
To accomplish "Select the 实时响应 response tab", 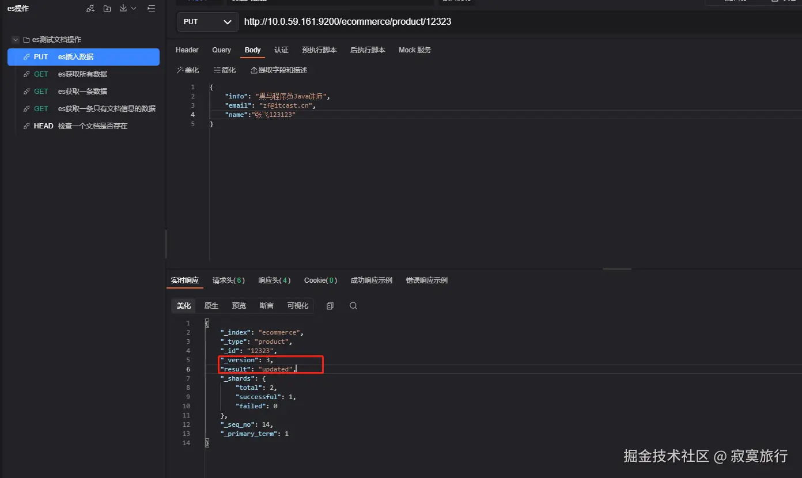I will pyautogui.click(x=185, y=280).
